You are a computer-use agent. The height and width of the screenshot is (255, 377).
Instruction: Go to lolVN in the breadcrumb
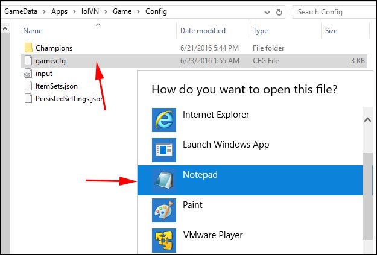tap(90, 11)
